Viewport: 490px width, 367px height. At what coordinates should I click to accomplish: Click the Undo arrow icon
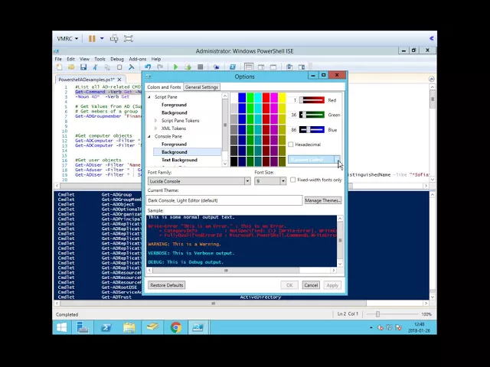tap(148, 67)
